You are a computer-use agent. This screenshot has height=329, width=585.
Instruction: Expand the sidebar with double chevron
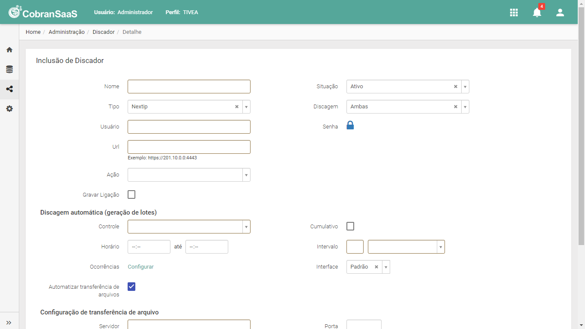(x=9, y=323)
